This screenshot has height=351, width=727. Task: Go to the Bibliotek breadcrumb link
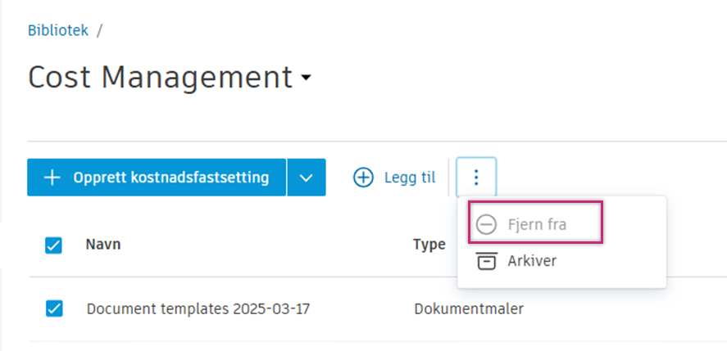pos(59,31)
